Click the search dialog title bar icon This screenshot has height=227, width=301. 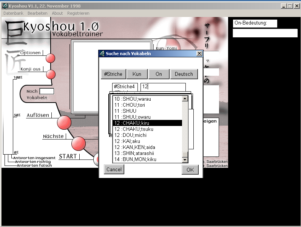tap(102, 54)
